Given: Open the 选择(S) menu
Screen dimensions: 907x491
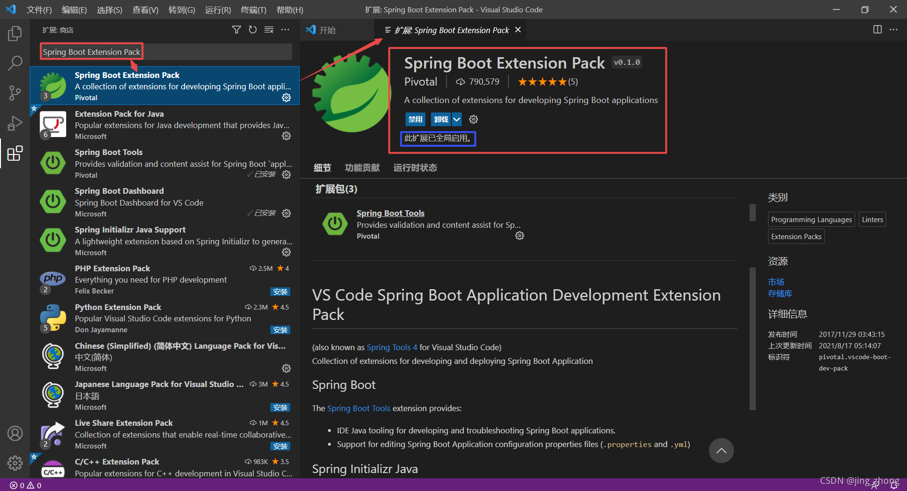Looking at the screenshot, I should click(109, 9).
